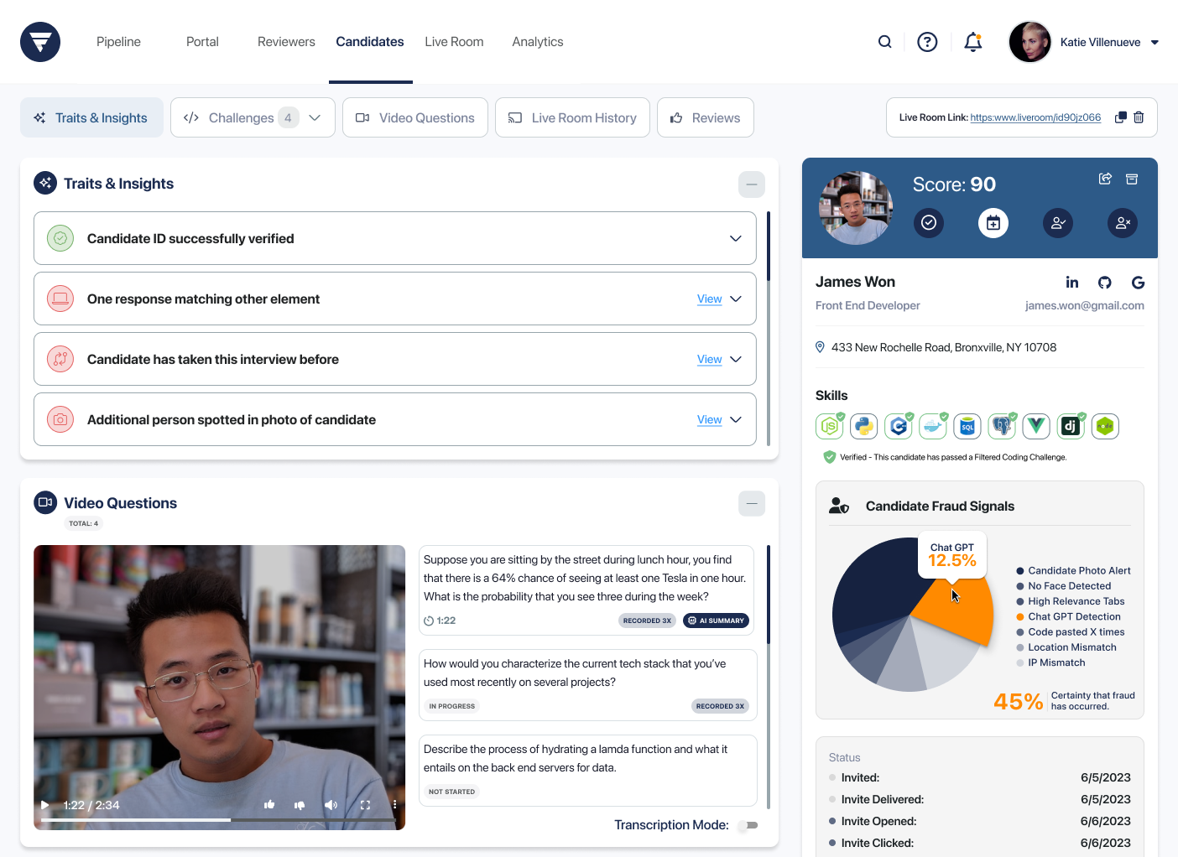The image size is (1178, 857).
Task: Copy the Live Room link
Action: click(x=1120, y=117)
